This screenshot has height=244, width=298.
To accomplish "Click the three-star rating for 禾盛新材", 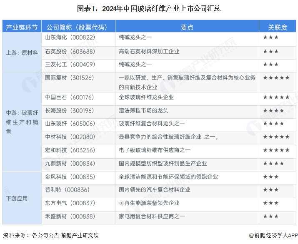I will click(x=270, y=217).
